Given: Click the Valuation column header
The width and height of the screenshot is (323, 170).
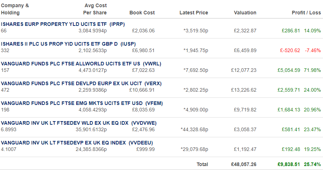Looking at the screenshot, I should pos(245,13).
